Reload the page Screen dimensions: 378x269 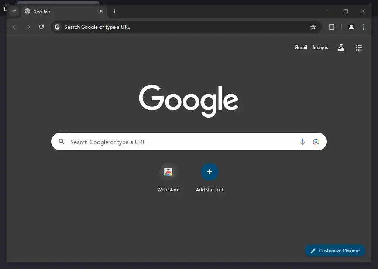click(x=41, y=27)
